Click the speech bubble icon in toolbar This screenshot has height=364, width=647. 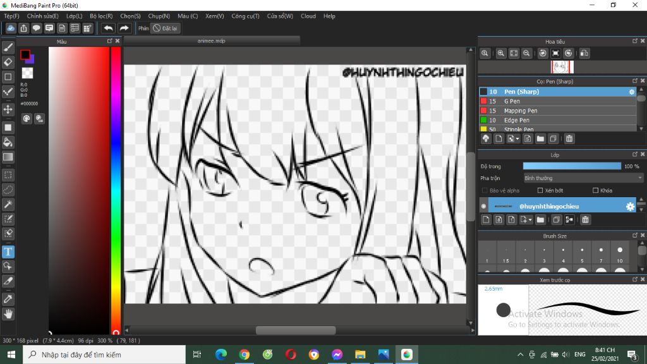(x=36, y=28)
